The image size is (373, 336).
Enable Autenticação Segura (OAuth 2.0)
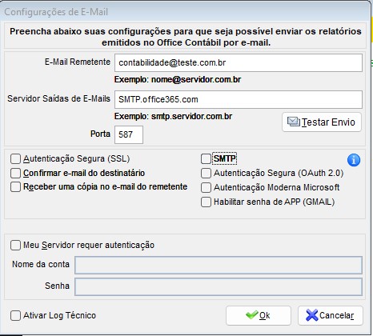coord(206,173)
